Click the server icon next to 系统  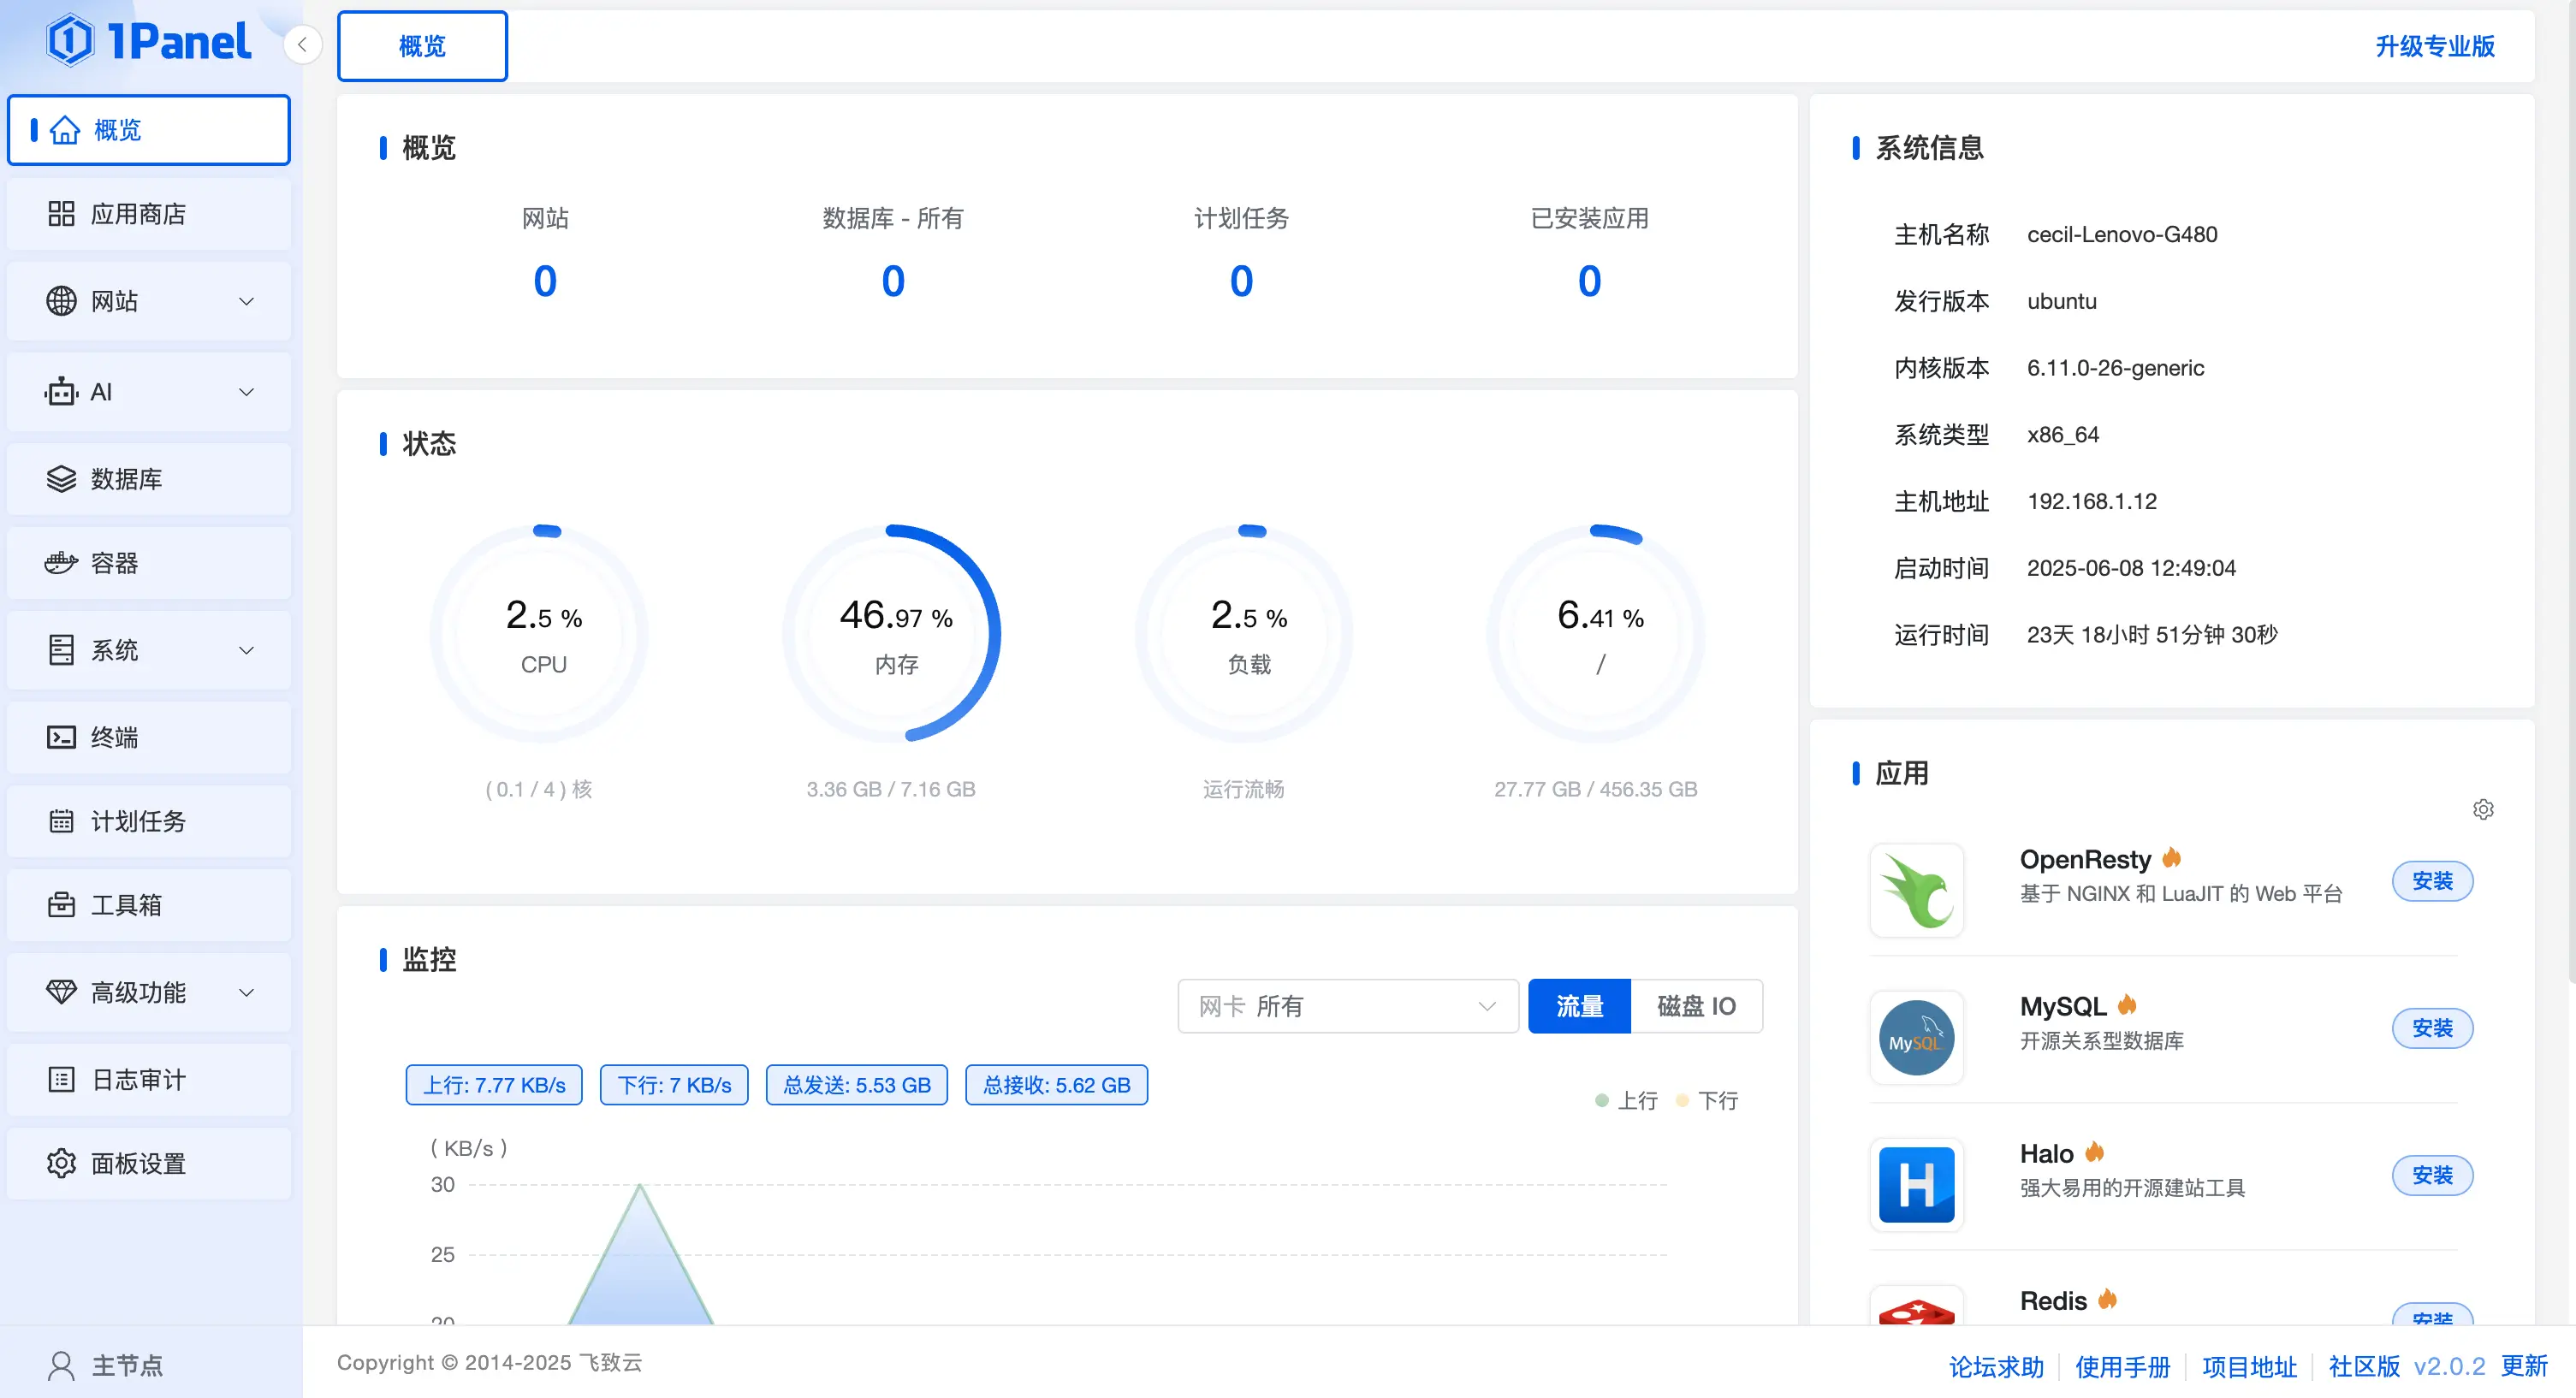pyautogui.click(x=61, y=650)
